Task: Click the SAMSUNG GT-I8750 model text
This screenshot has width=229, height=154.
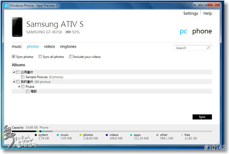Action: point(44,32)
